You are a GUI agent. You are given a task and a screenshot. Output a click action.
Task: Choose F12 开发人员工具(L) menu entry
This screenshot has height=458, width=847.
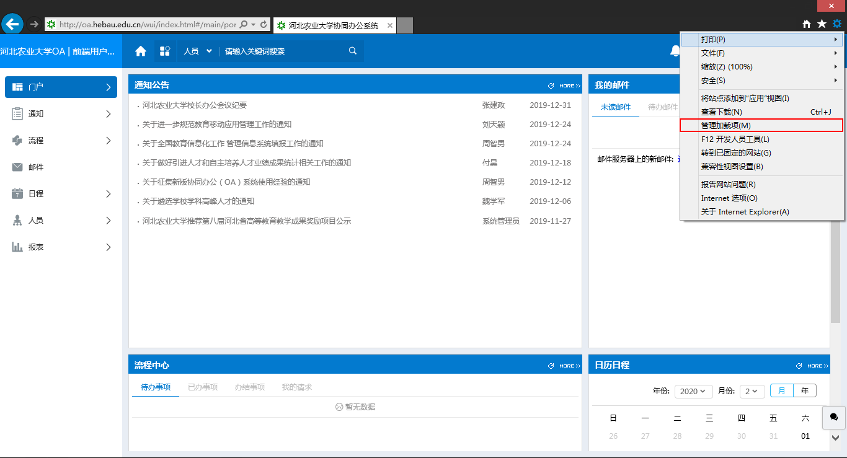pyautogui.click(x=762, y=139)
